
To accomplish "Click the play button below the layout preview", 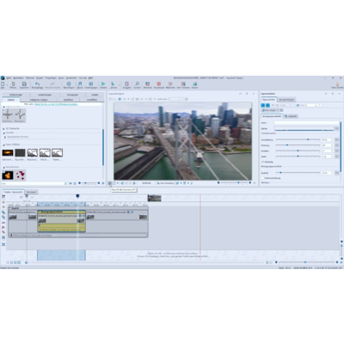I will [x=134, y=183].
